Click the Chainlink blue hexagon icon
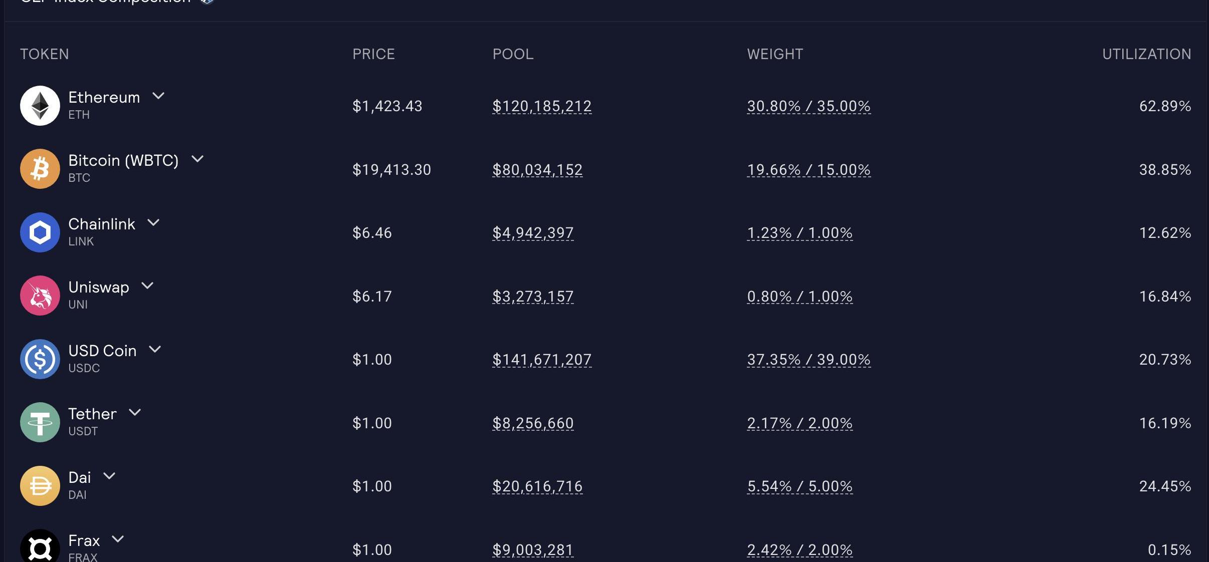The image size is (1209, 562). pos(40,232)
